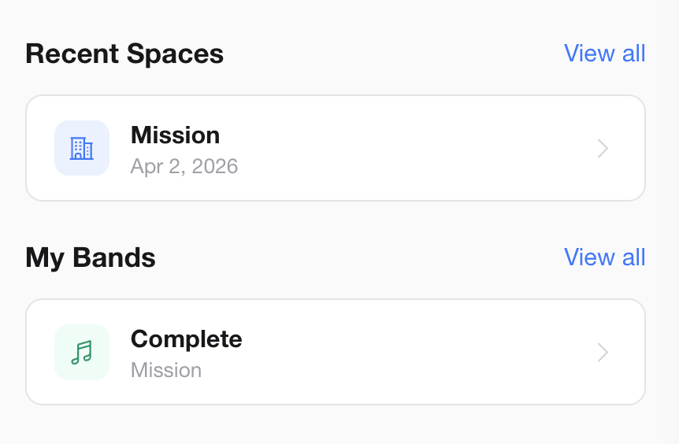Expand the Complete band using its chevron
Screen dimensions: 679x444
pyautogui.click(x=603, y=353)
